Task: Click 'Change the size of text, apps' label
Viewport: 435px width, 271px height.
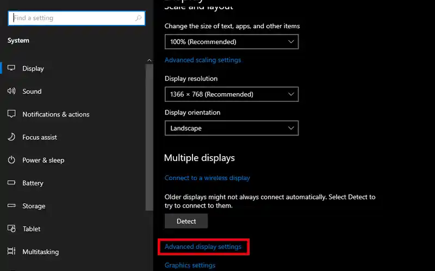Action: click(x=232, y=26)
